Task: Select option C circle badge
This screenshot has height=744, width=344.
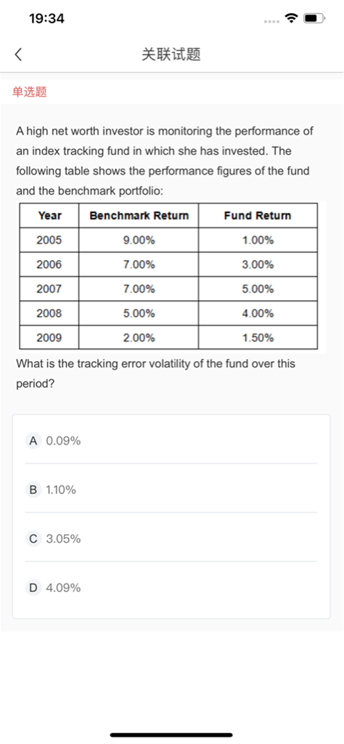Action: click(x=33, y=539)
